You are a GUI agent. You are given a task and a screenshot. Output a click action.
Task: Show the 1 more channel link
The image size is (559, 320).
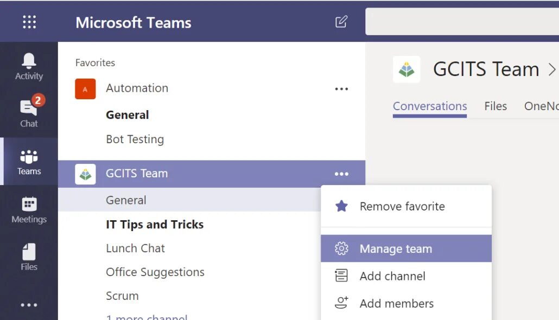point(147,317)
